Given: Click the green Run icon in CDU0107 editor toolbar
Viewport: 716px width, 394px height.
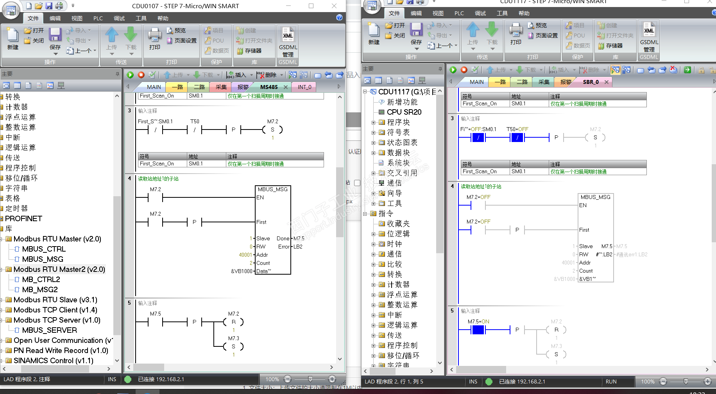Looking at the screenshot, I should [130, 75].
